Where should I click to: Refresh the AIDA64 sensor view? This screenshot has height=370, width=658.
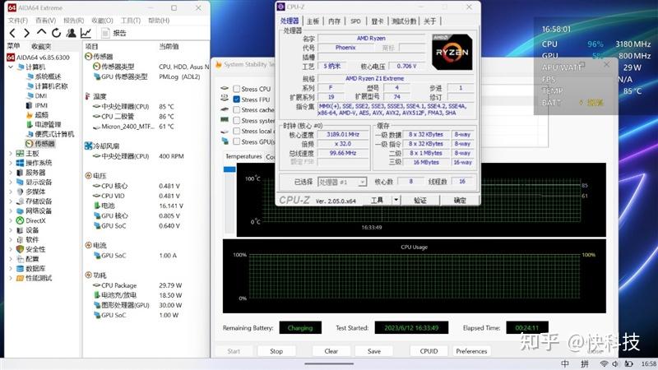point(56,33)
